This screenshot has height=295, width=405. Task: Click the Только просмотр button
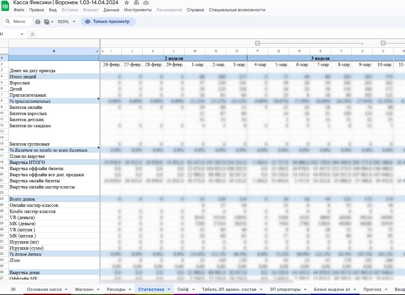108,22
